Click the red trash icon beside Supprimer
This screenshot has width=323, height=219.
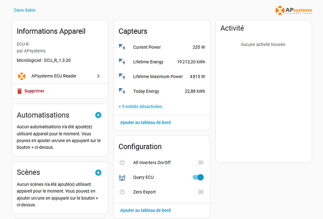point(20,91)
